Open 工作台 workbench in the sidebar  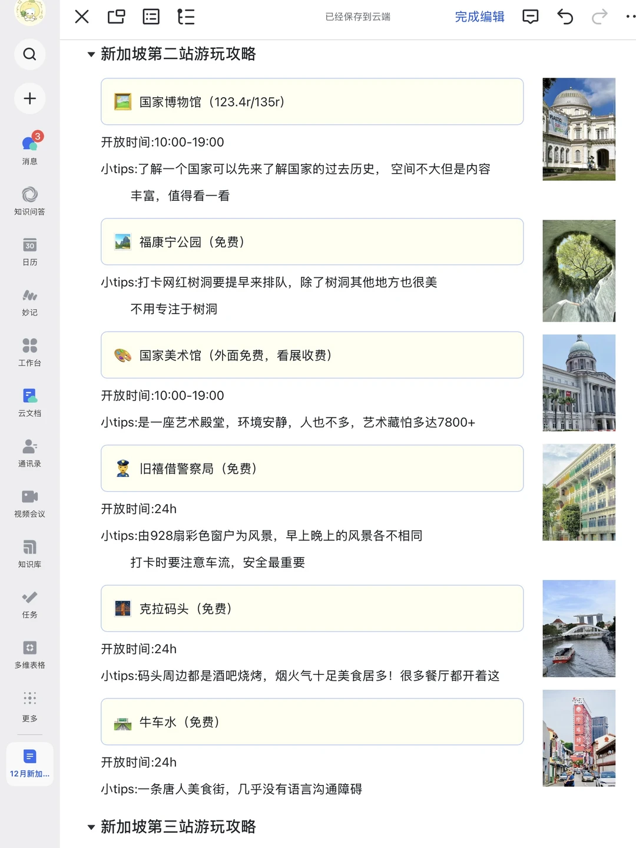pyautogui.click(x=29, y=352)
